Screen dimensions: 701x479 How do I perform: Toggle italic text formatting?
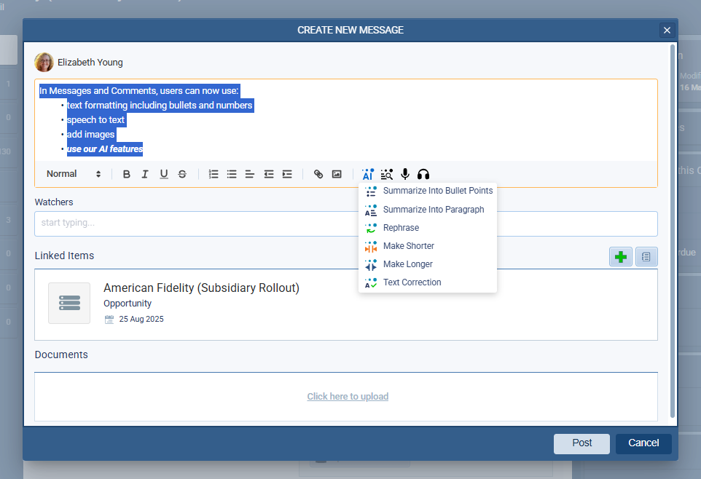145,174
